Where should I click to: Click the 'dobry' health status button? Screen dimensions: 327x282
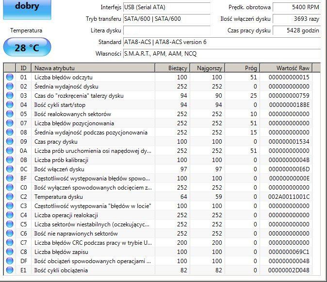pyautogui.click(x=27, y=9)
